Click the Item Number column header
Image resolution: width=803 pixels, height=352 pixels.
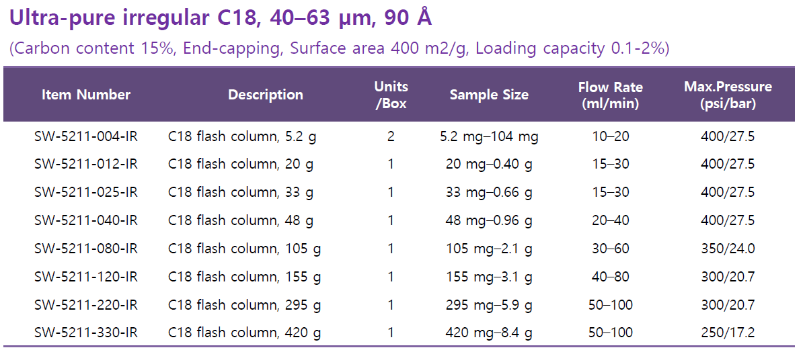click(x=86, y=95)
